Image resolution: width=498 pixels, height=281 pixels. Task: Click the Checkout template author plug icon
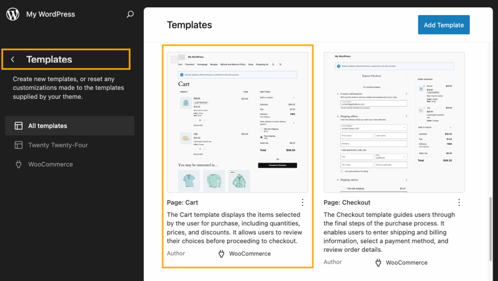pos(378,263)
